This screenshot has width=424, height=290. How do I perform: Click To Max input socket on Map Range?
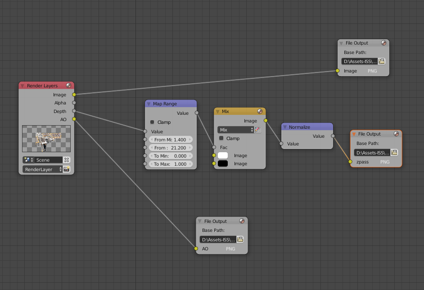pyautogui.click(x=145, y=164)
